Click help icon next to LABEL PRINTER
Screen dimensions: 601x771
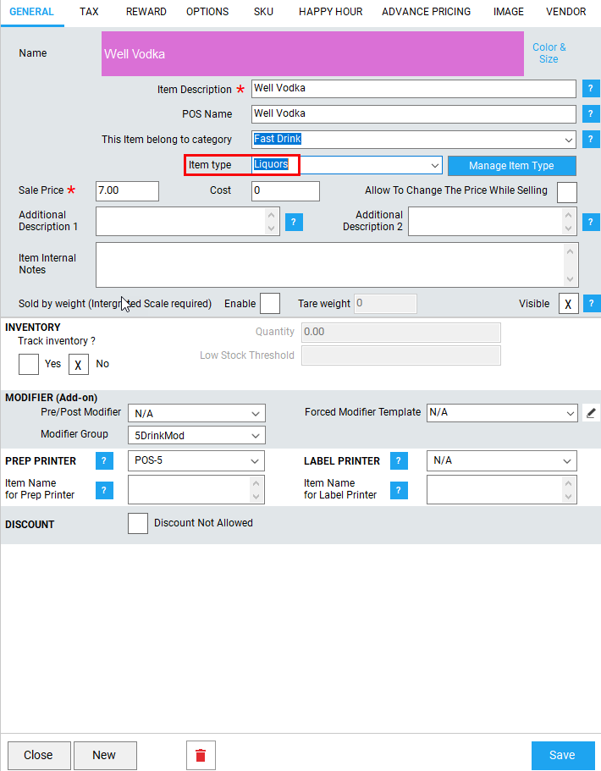(399, 461)
